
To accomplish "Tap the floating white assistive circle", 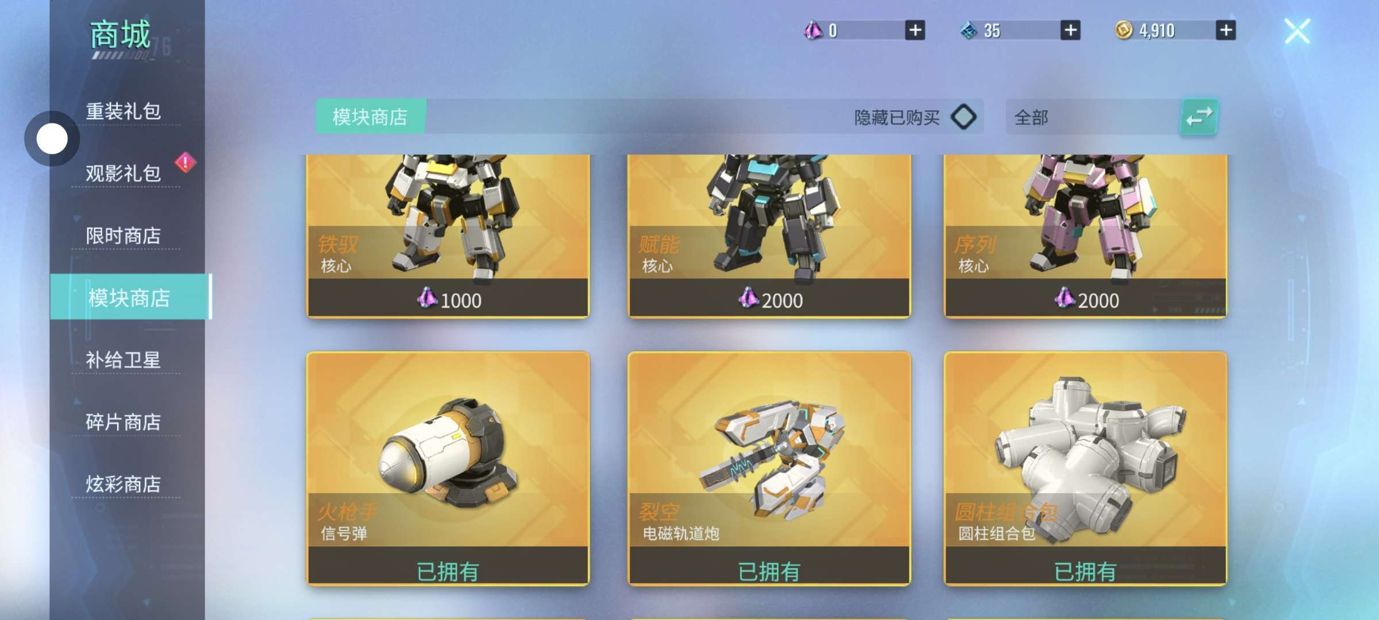I will pos(52,138).
